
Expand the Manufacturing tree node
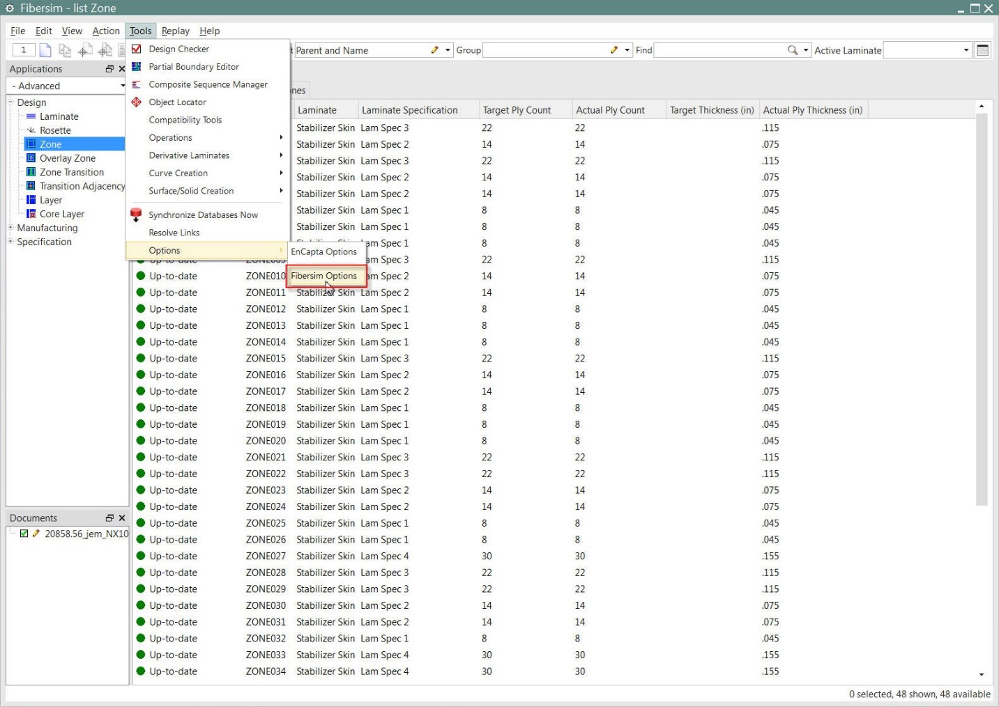(x=10, y=228)
